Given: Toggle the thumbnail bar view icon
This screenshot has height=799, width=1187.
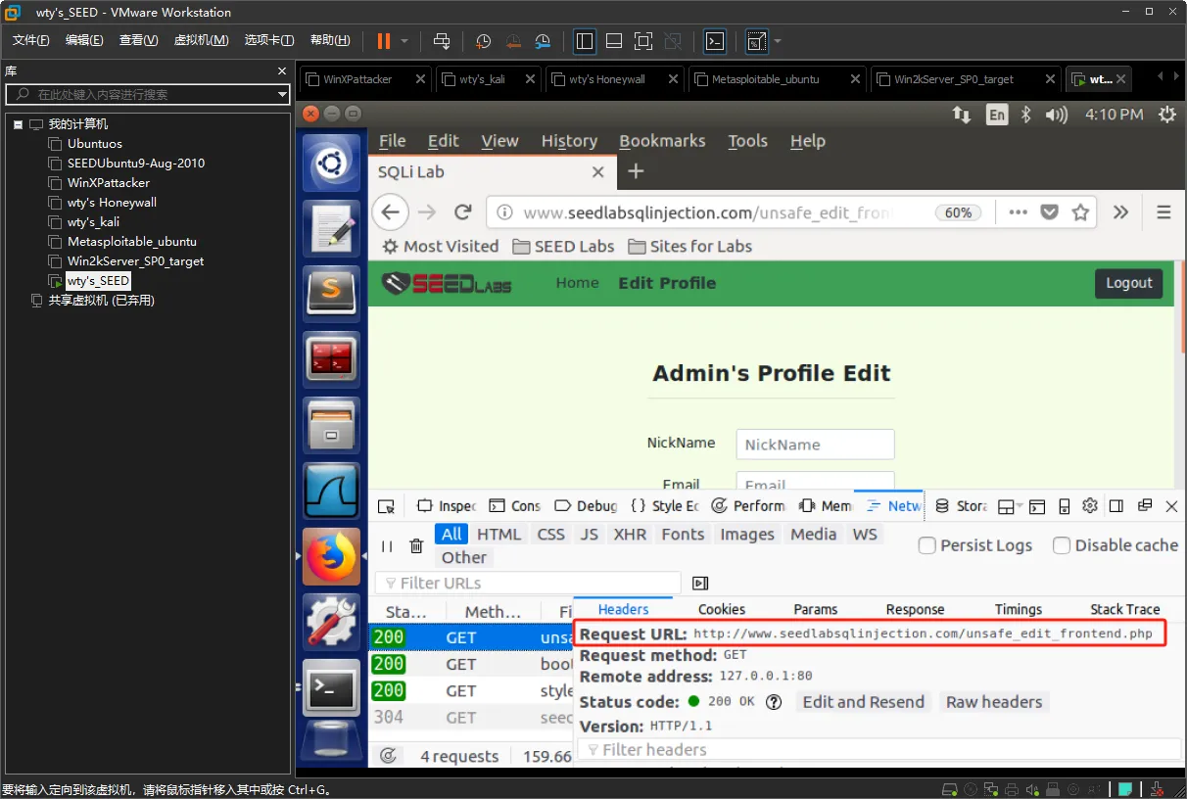Looking at the screenshot, I should (614, 41).
